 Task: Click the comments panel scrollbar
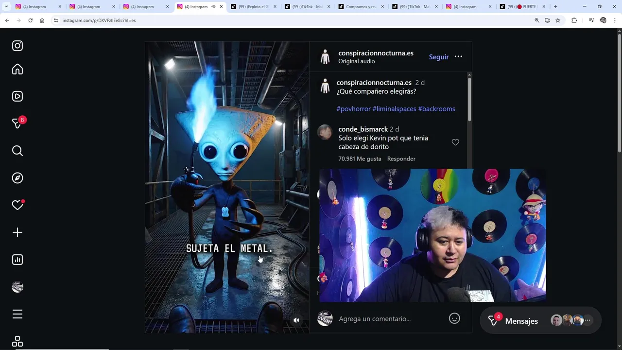[x=469, y=100]
